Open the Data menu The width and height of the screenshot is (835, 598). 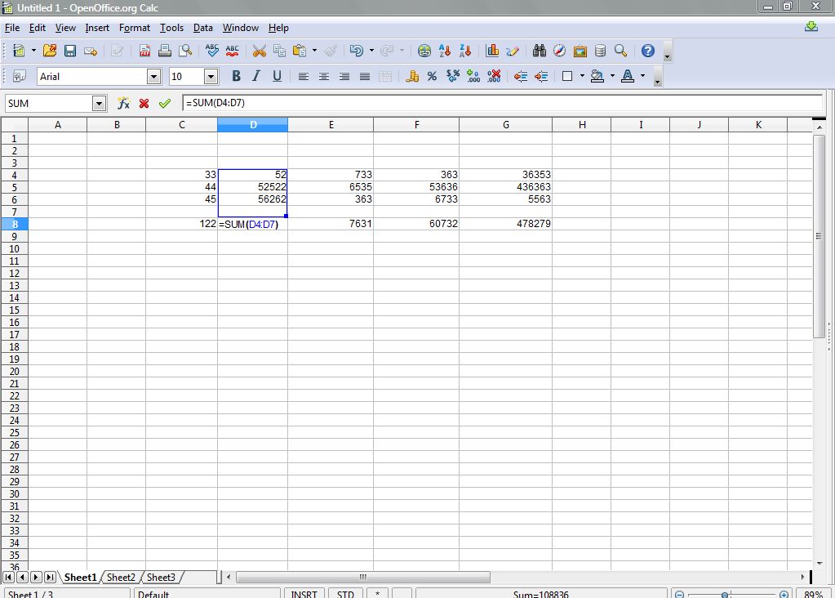(x=203, y=28)
